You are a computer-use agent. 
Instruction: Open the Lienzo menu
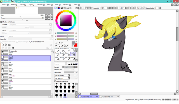(23, 5)
